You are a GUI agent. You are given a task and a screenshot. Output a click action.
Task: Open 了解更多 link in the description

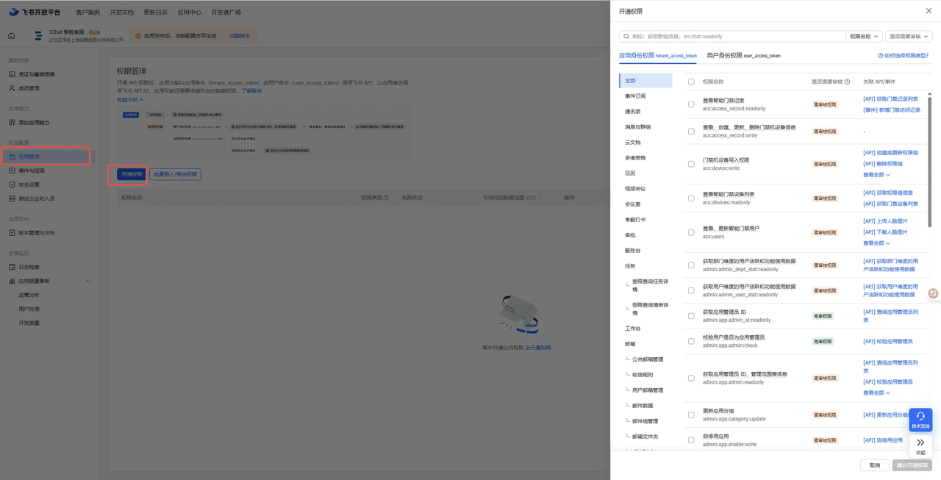click(251, 90)
